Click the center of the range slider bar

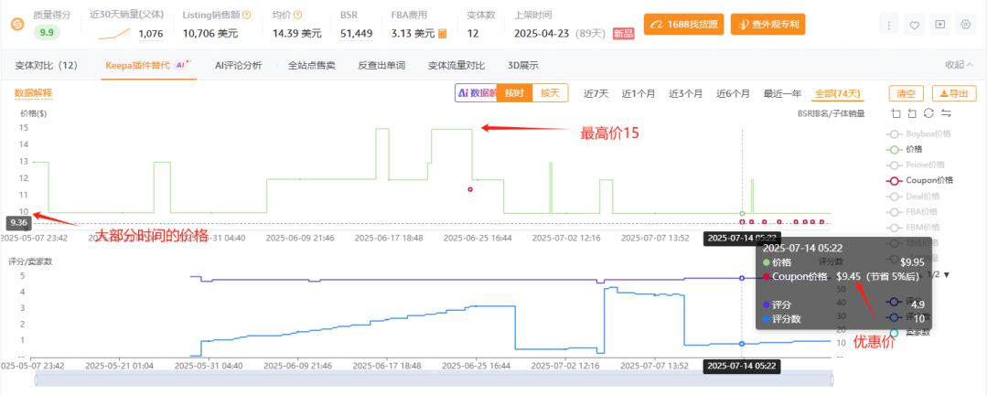pyautogui.click(x=435, y=379)
